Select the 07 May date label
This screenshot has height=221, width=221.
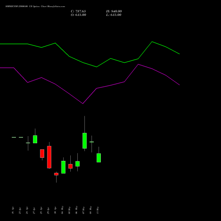84,210
